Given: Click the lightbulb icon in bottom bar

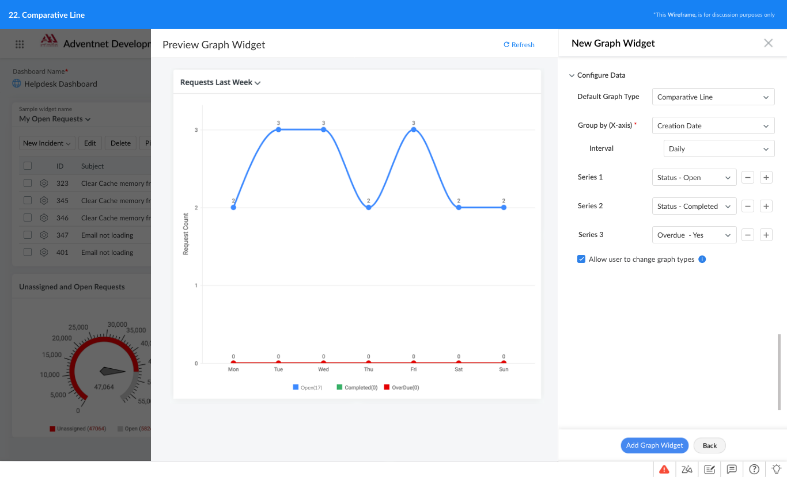Looking at the screenshot, I should point(776,469).
